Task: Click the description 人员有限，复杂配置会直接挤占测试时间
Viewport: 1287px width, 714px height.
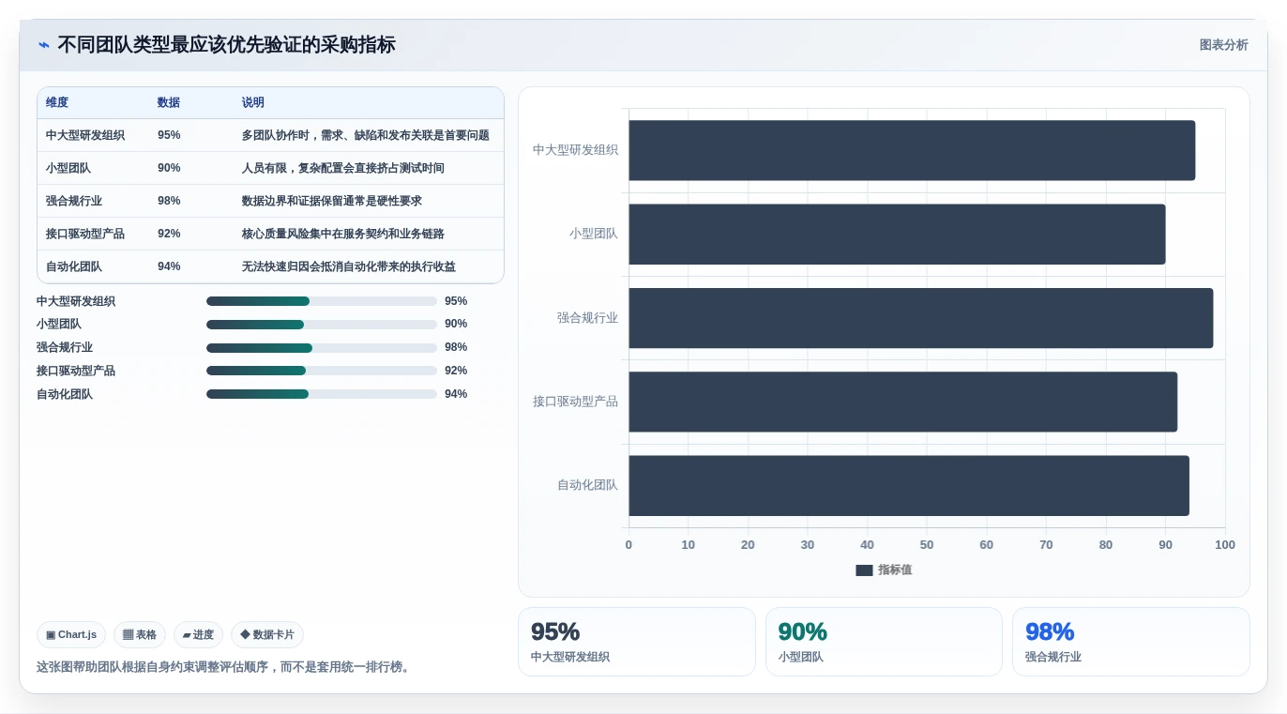Action: click(343, 168)
